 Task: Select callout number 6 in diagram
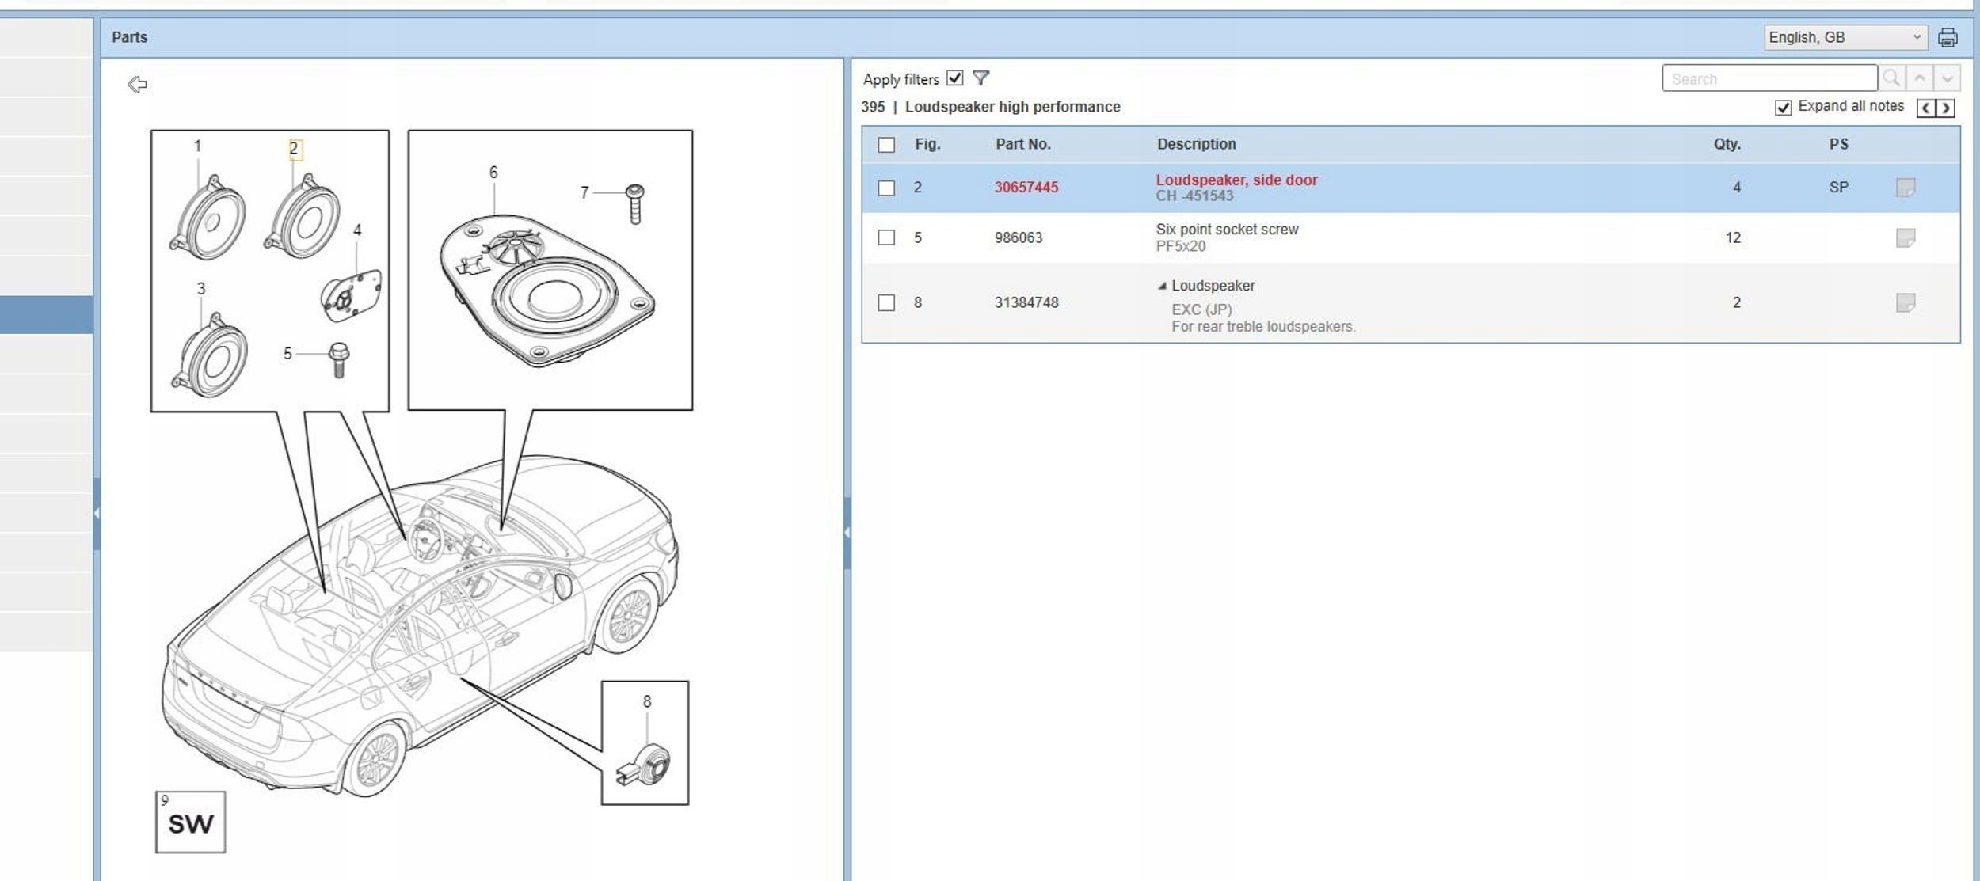point(493,173)
